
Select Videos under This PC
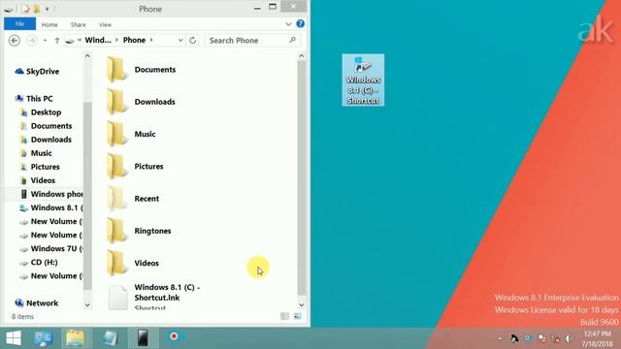click(38, 180)
